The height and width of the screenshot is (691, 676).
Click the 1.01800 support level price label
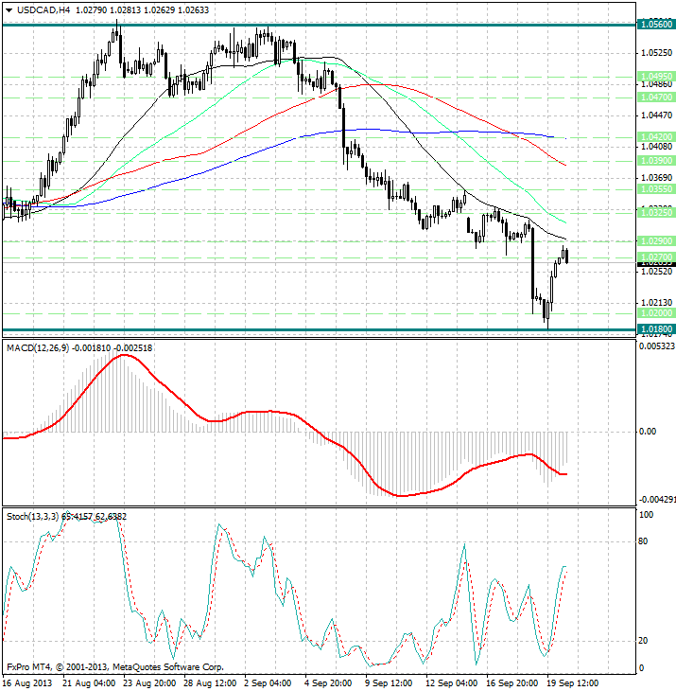click(656, 329)
